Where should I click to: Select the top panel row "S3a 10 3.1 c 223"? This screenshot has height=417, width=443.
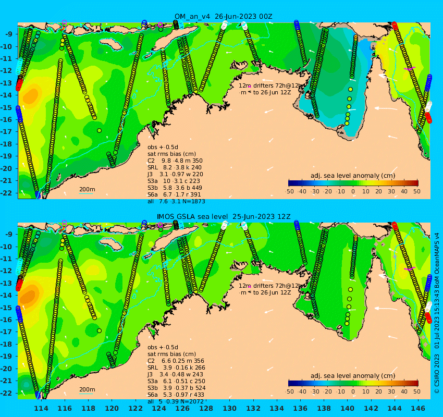click(x=174, y=181)
